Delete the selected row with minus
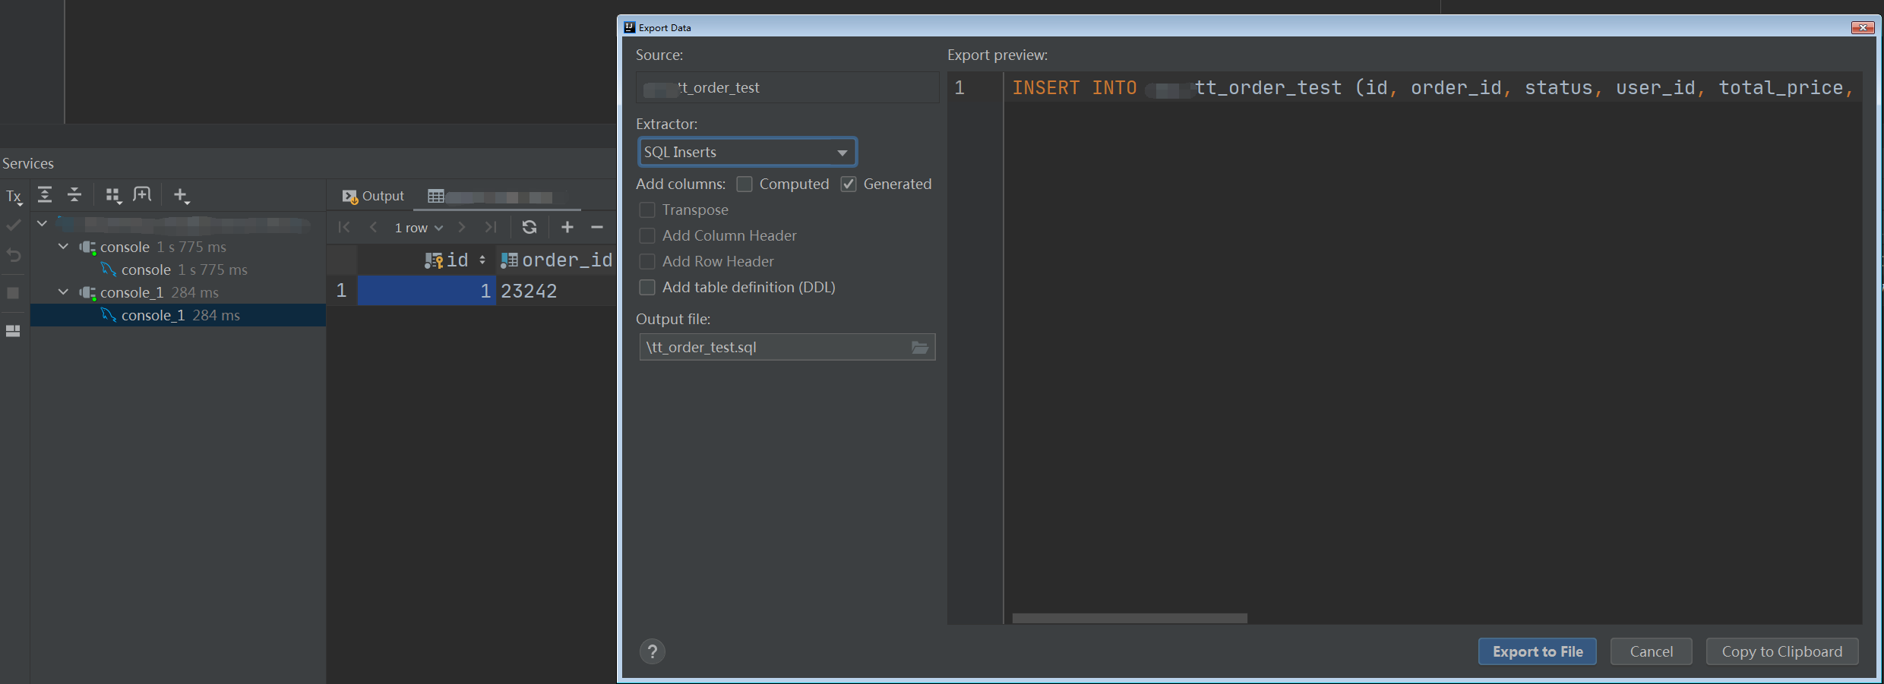Screen dimensions: 1884x684 tap(597, 227)
